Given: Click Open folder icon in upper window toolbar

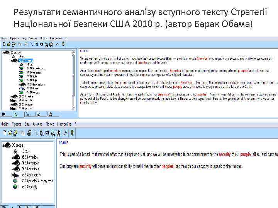Looking at the screenshot, I should point(9,44).
